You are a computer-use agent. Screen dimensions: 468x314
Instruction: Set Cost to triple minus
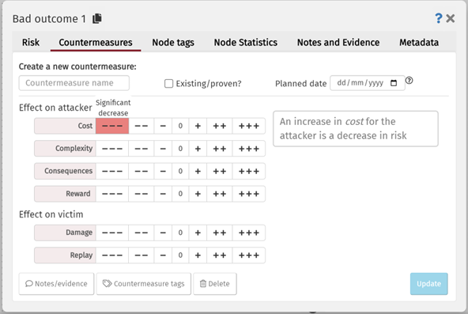click(x=112, y=126)
